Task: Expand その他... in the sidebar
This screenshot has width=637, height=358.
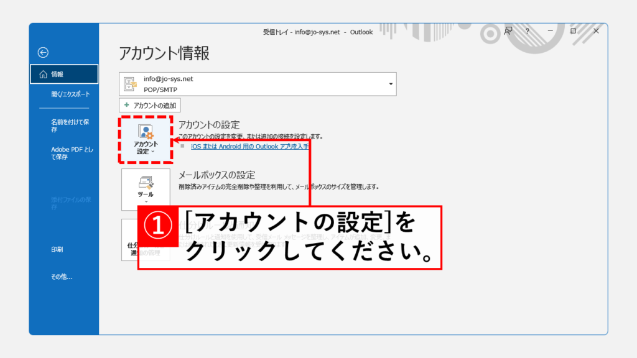Action: coord(62,277)
